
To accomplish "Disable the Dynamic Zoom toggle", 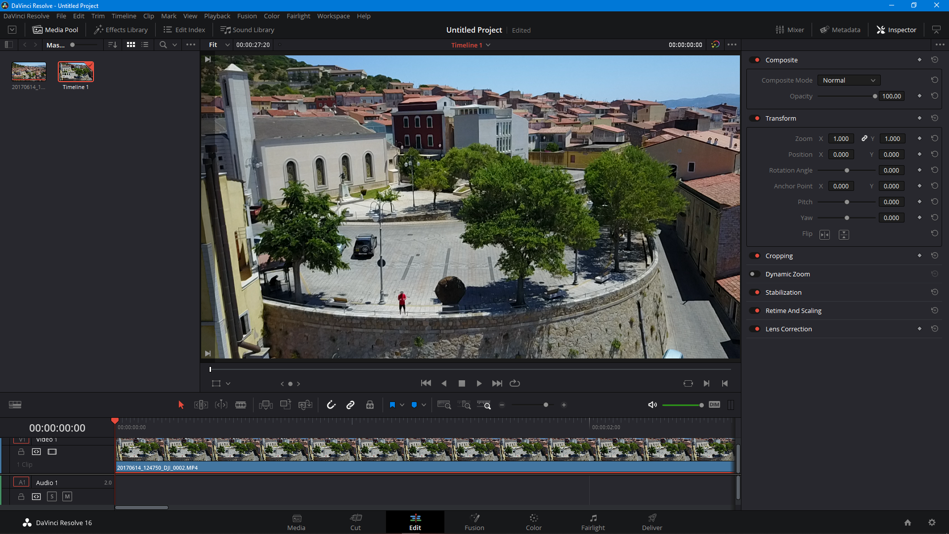I will (754, 274).
